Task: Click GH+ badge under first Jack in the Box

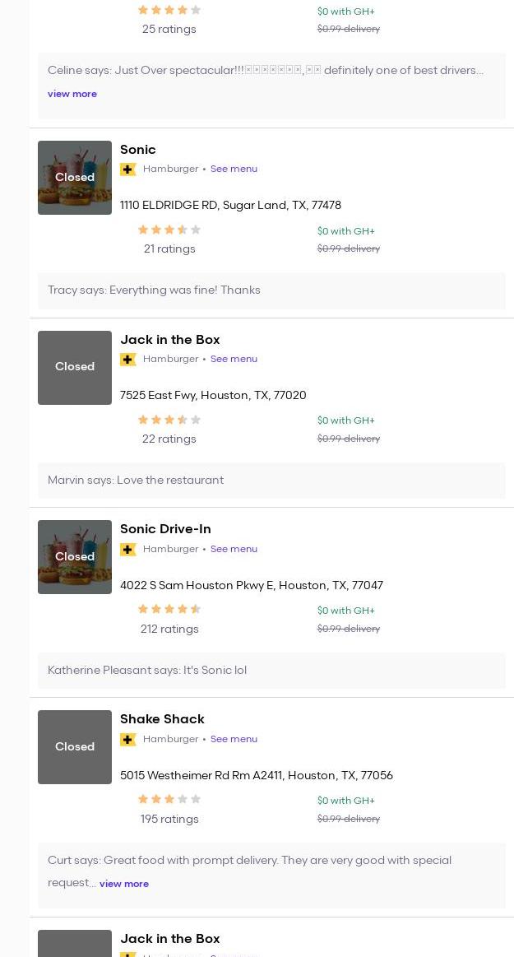Action: coord(127,360)
